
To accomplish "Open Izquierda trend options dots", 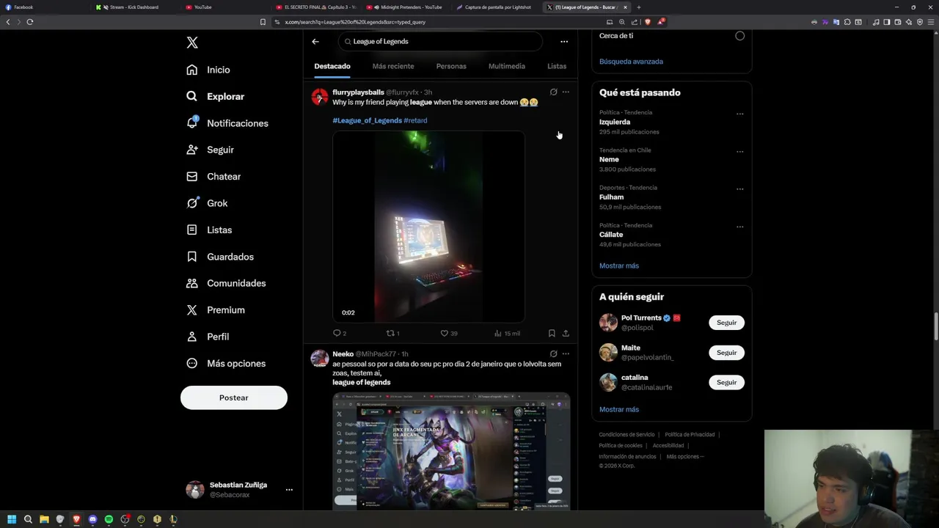I will tap(739, 114).
